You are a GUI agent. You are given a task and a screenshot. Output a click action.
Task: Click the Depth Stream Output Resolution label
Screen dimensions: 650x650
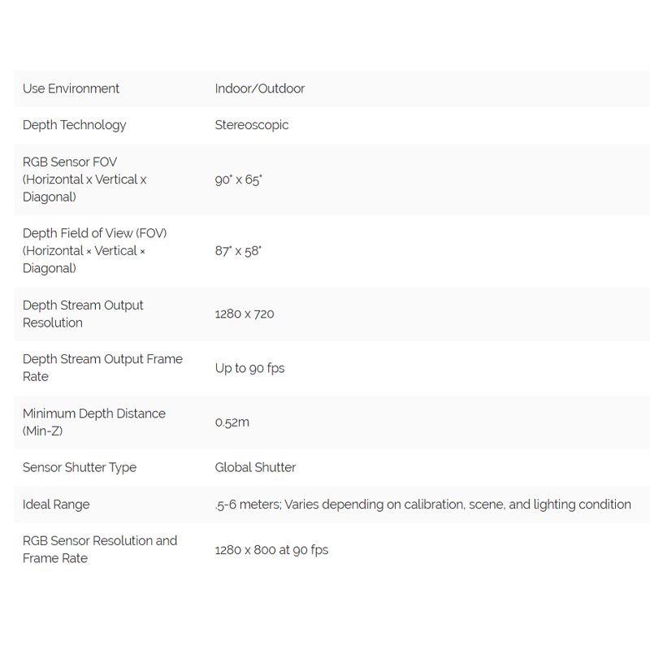[x=83, y=314]
